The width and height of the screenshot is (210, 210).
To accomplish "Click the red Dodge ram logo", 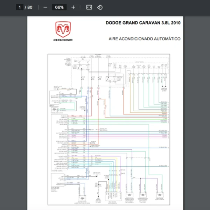I will (63, 29).
